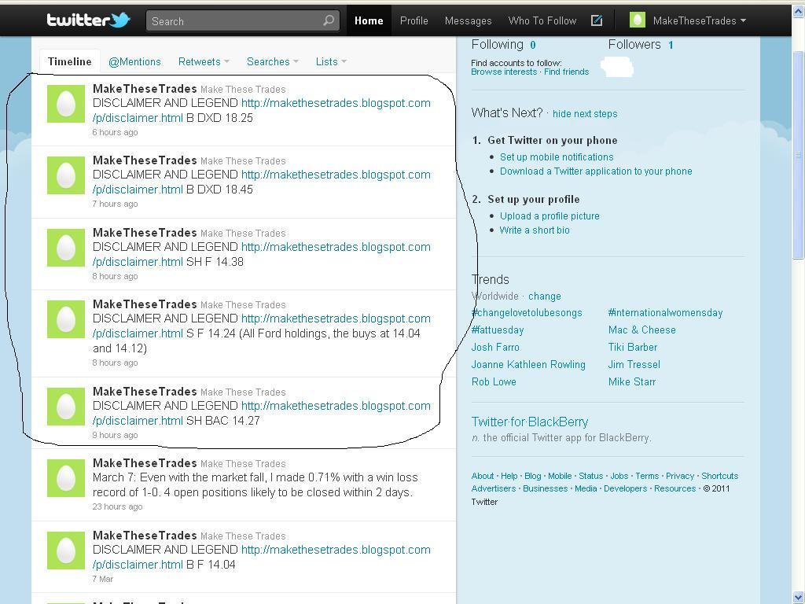Image resolution: width=805 pixels, height=604 pixels.
Task: Click the About footer link
Action: (x=483, y=476)
